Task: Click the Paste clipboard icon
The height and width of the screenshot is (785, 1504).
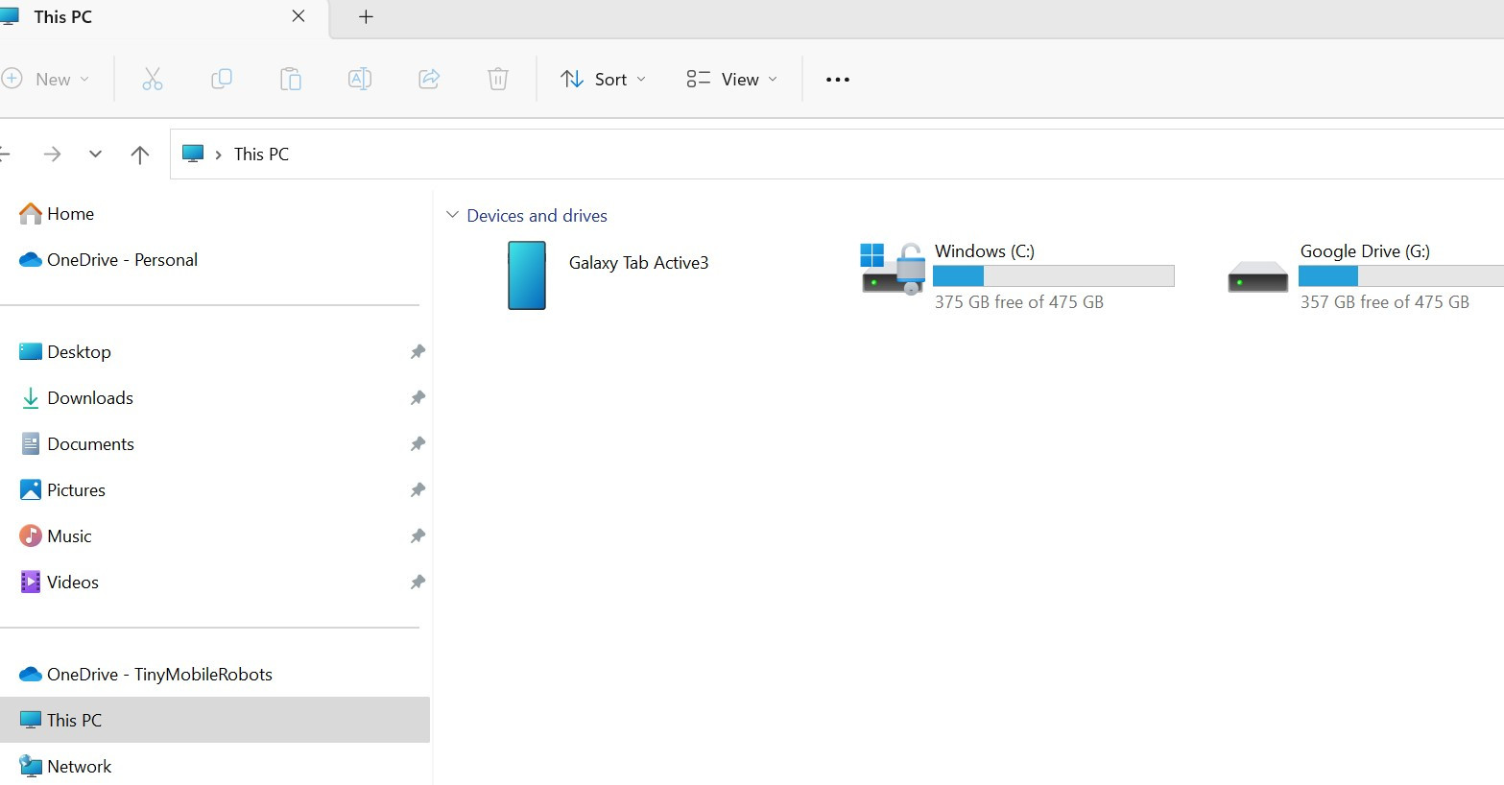Action: tap(291, 79)
